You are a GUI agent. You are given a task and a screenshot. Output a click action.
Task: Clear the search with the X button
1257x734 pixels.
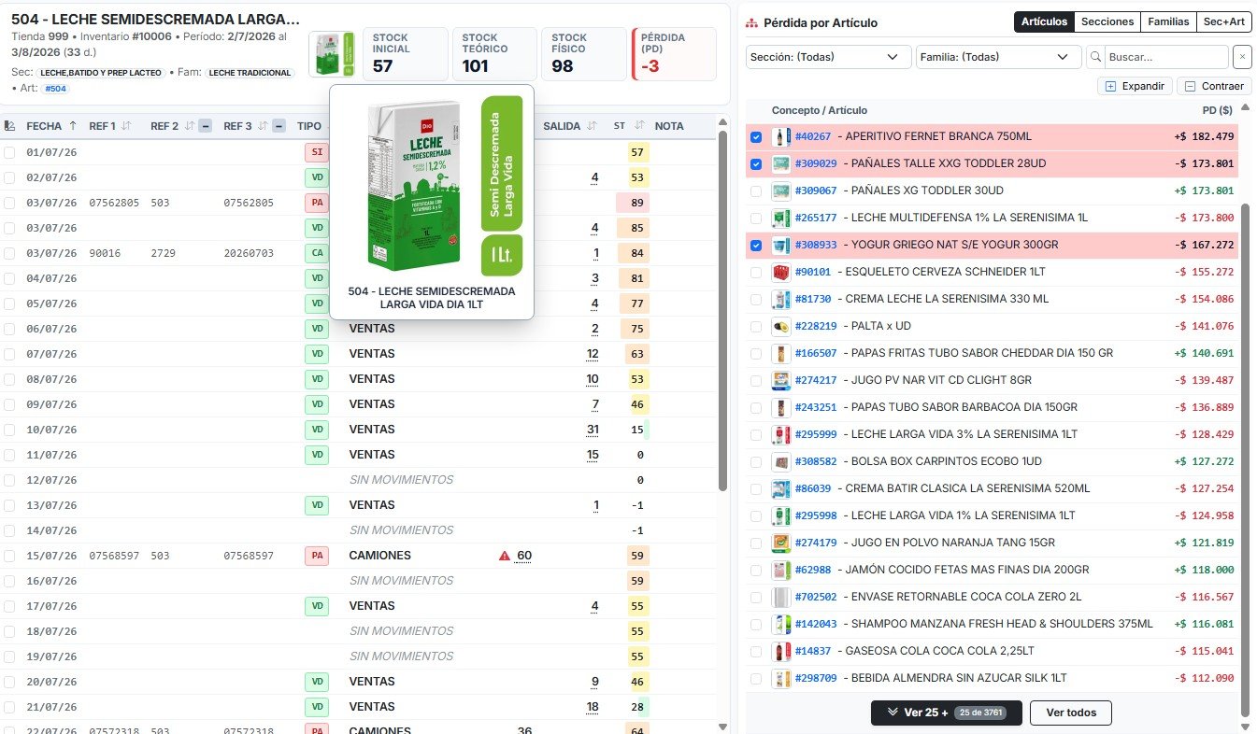1242,57
